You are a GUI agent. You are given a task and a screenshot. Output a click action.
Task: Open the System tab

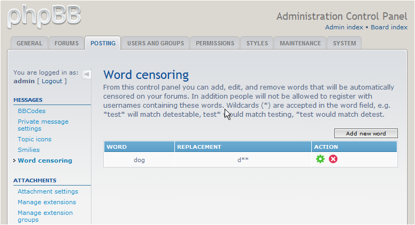(344, 43)
